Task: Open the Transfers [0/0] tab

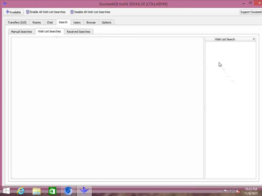Action: pos(17,22)
